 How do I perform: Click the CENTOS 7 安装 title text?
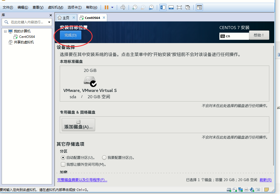[234, 28]
